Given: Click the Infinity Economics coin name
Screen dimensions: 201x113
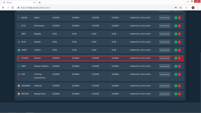Looking at the screenshot, I should click(40, 76).
